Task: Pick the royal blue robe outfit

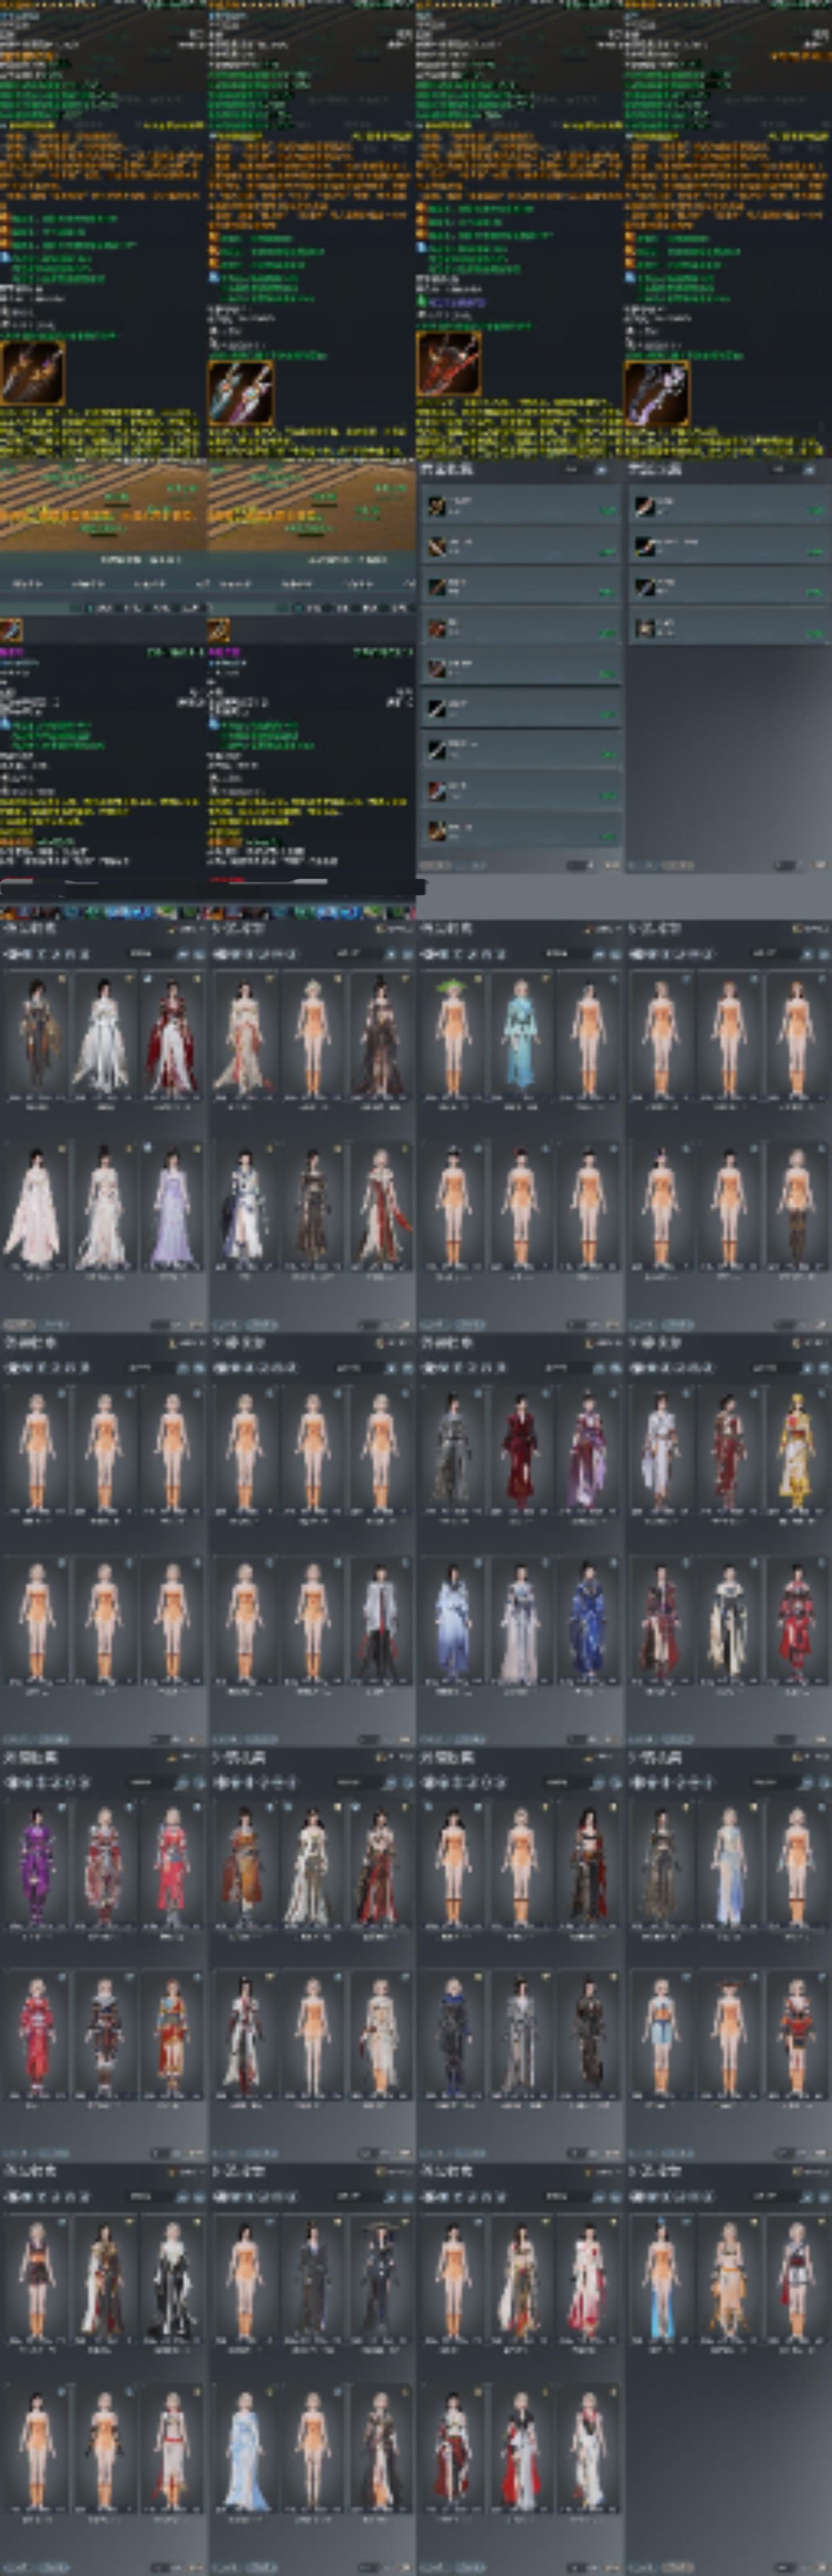Action: 587,1619
